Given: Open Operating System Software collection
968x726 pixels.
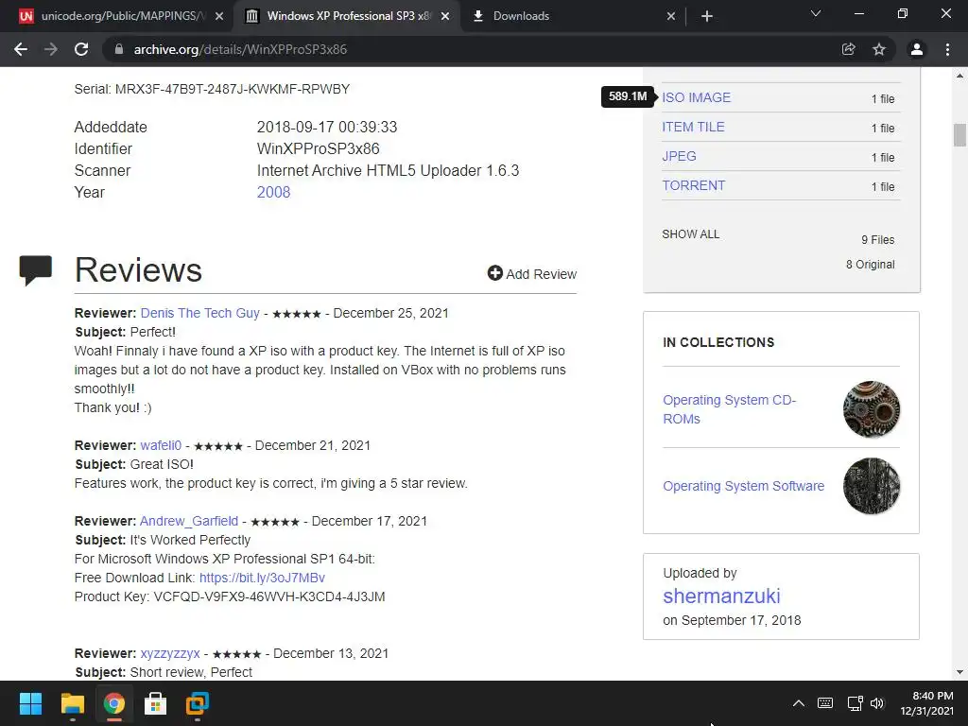Looking at the screenshot, I should (743, 486).
